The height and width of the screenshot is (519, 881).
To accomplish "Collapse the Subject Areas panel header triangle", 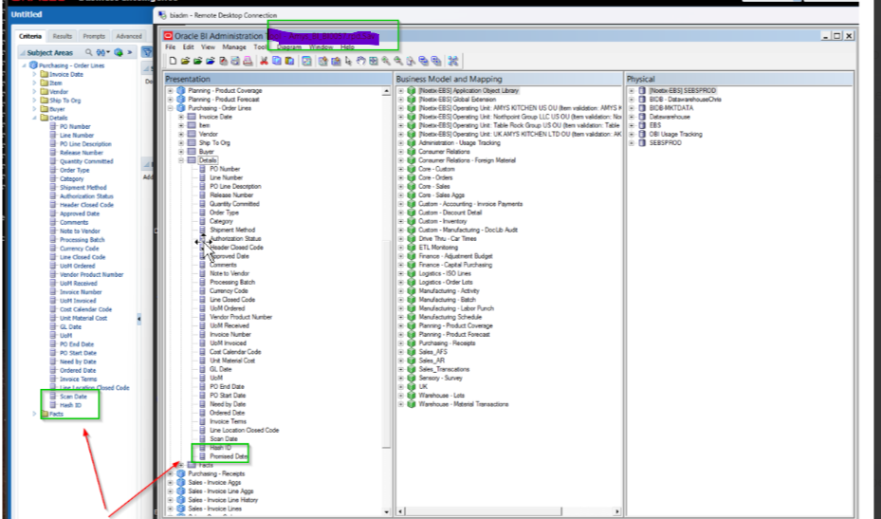I will click(x=23, y=52).
